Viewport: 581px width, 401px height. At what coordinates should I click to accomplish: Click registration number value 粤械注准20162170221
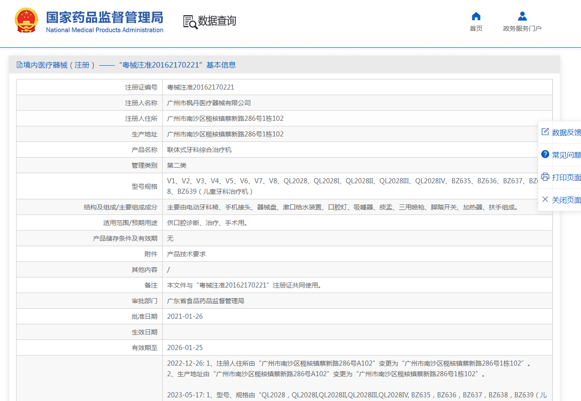200,87
